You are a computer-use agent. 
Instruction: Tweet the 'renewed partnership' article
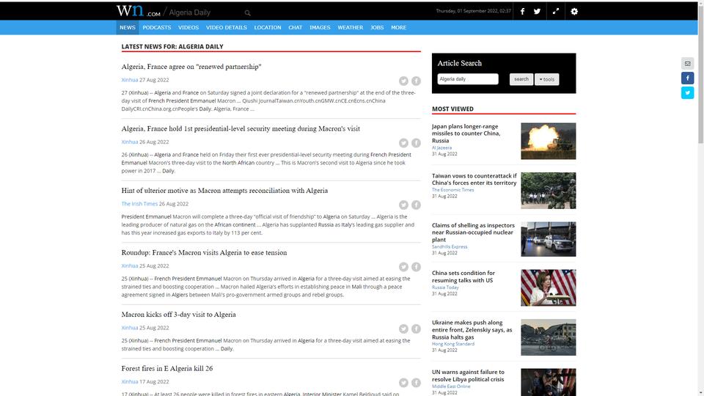coord(403,81)
